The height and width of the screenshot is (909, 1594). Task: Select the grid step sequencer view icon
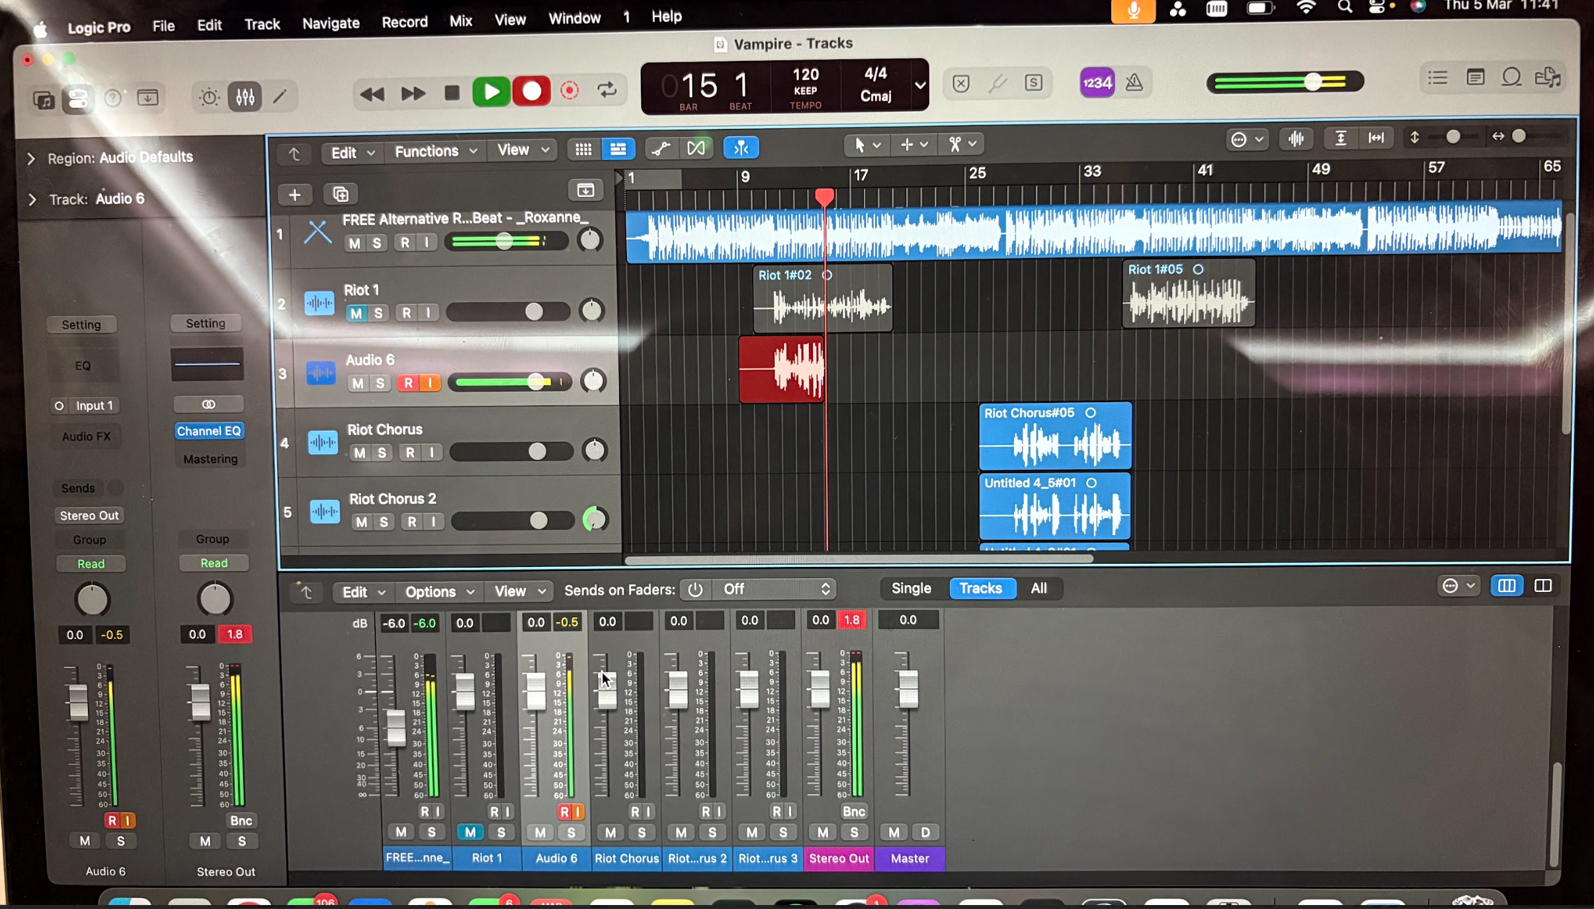(x=583, y=150)
